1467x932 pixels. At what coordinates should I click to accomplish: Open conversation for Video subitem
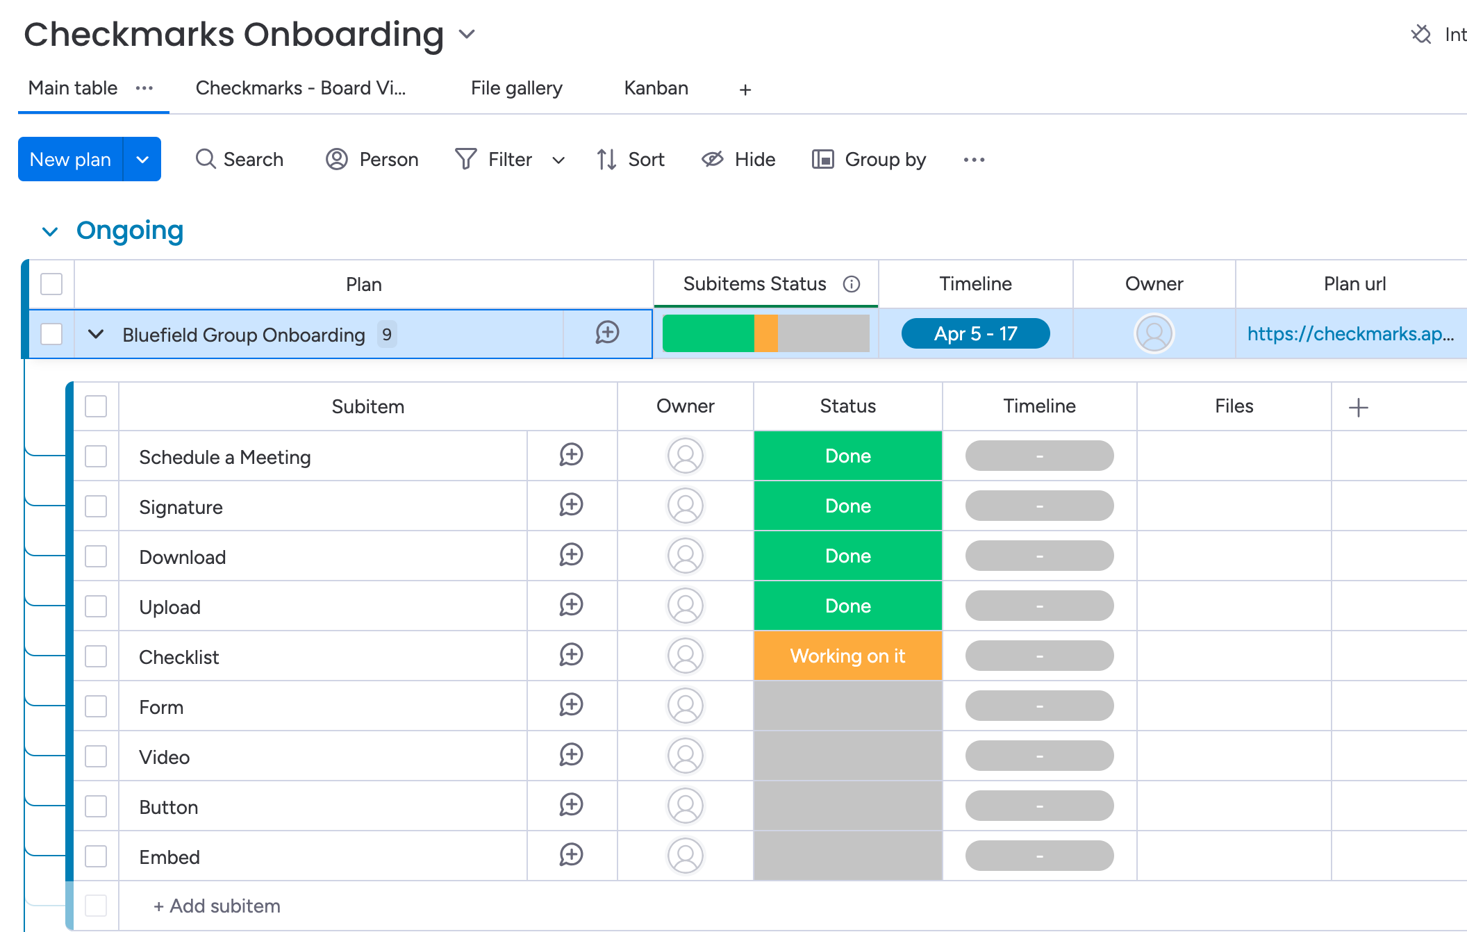tap(571, 756)
